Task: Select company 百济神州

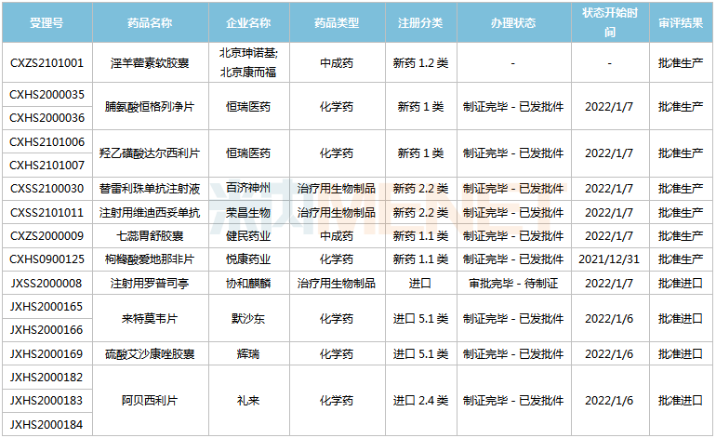Action: pos(248,189)
